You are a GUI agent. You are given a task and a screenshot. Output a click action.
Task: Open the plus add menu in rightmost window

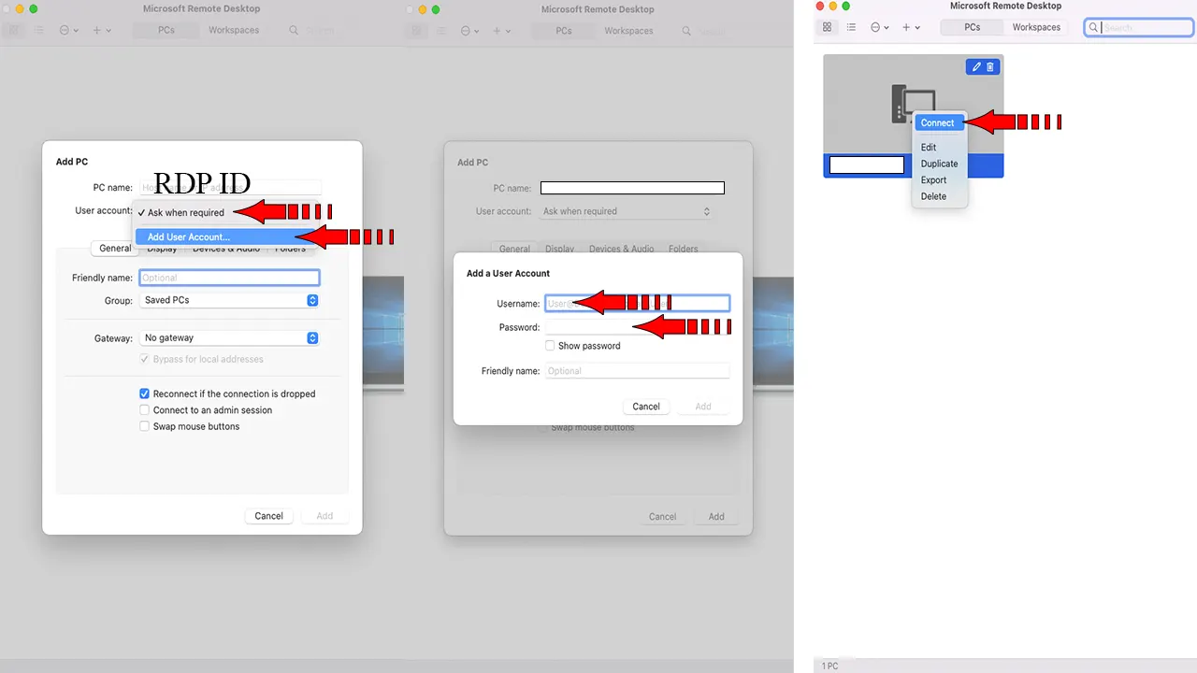(x=911, y=27)
